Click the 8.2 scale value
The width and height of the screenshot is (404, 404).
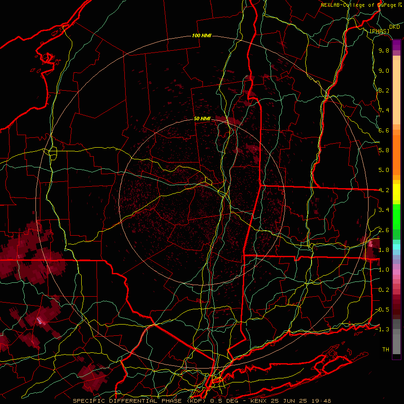(384, 90)
